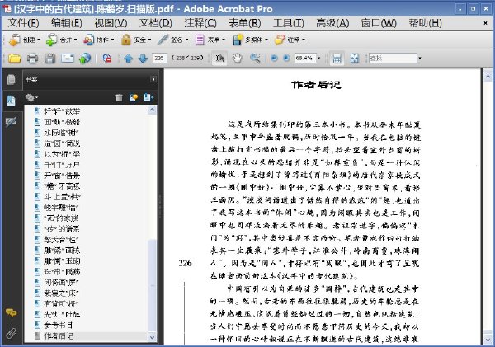
Task: Click the Save floppy disk icon
Action: (x=49, y=58)
